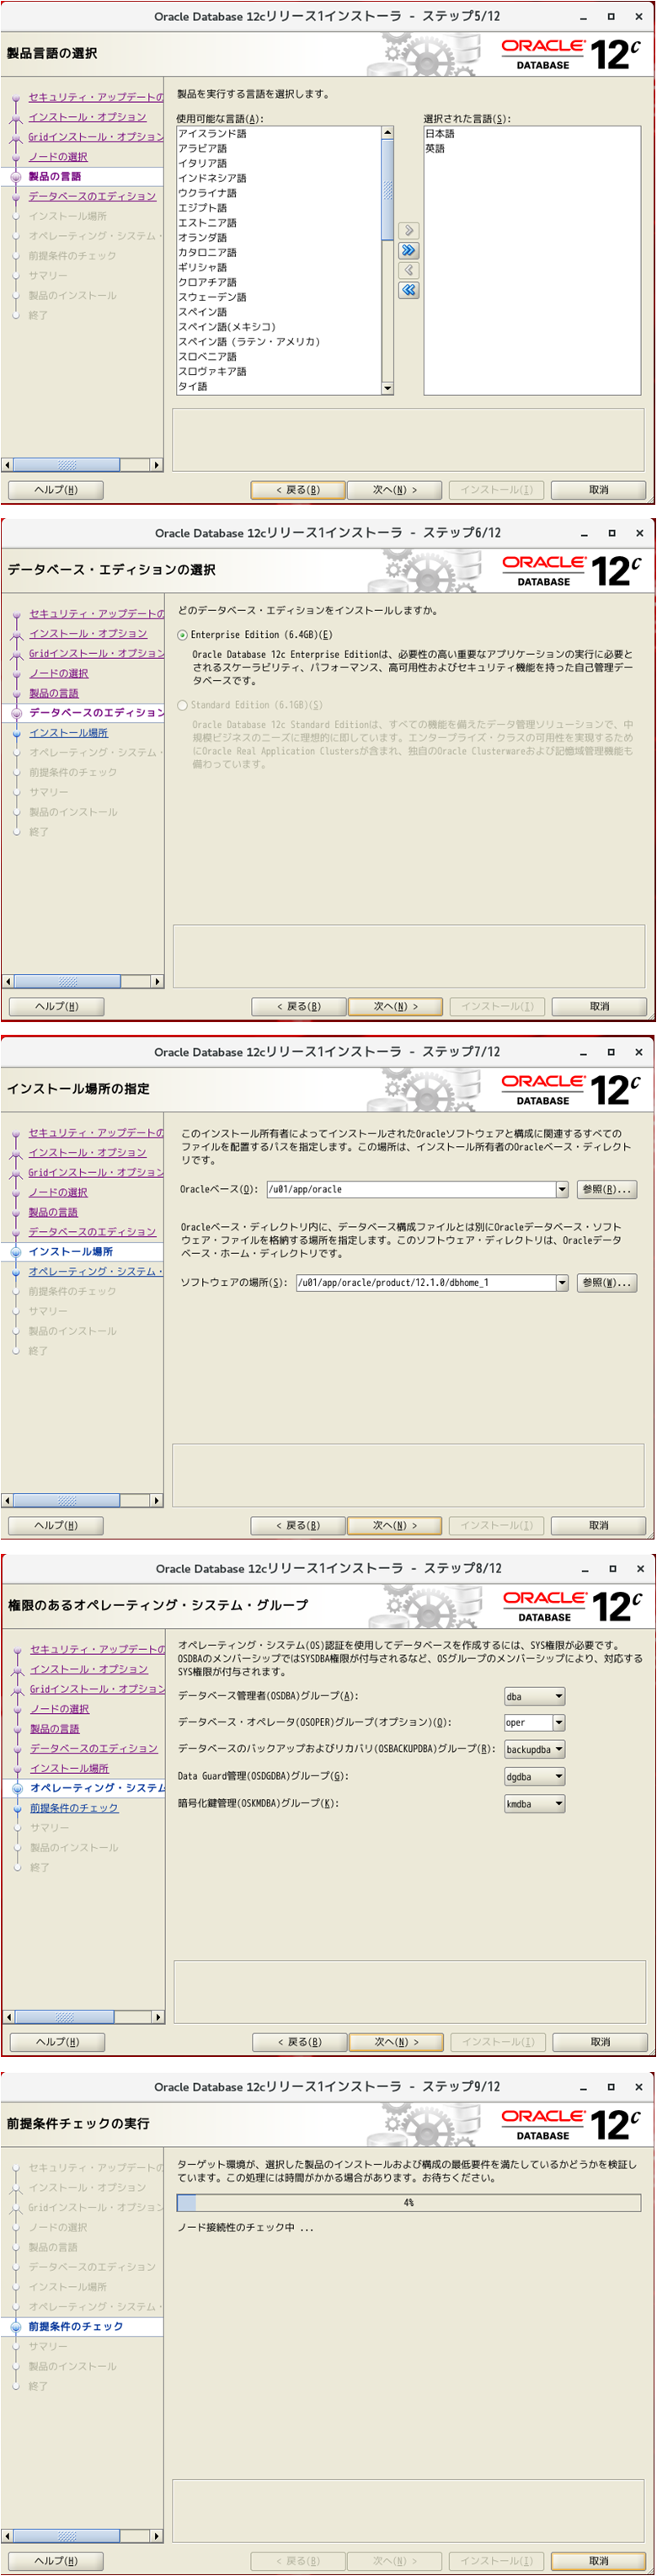657x2576 pixels.
Task: Click 取消 button in Step 5/12 window
Action: (598, 490)
